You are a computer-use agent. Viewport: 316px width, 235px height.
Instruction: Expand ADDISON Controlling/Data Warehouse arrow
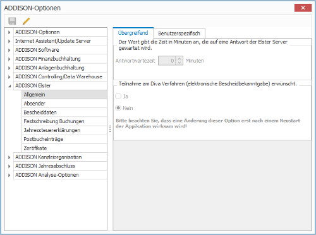pos(9,77)
